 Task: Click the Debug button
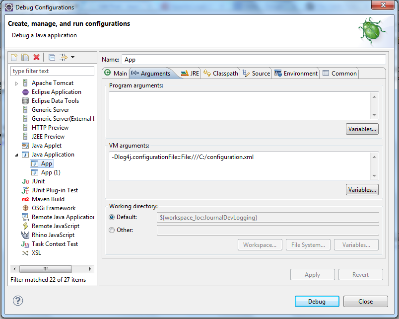(317, 302)
